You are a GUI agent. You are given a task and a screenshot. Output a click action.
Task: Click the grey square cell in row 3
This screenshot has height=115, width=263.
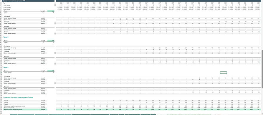pos(55,5)
